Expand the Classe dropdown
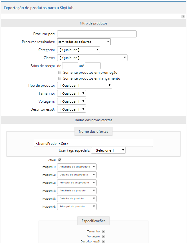Screen dimensions: 187x243 pyautogui.click(x=92, y=58)
